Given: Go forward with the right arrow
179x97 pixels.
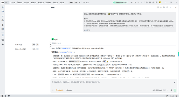Looking at the screenshot, I should pos(142,2).
